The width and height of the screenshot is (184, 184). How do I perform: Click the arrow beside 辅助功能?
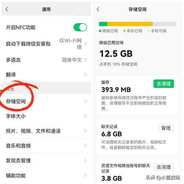pos(85,176)
